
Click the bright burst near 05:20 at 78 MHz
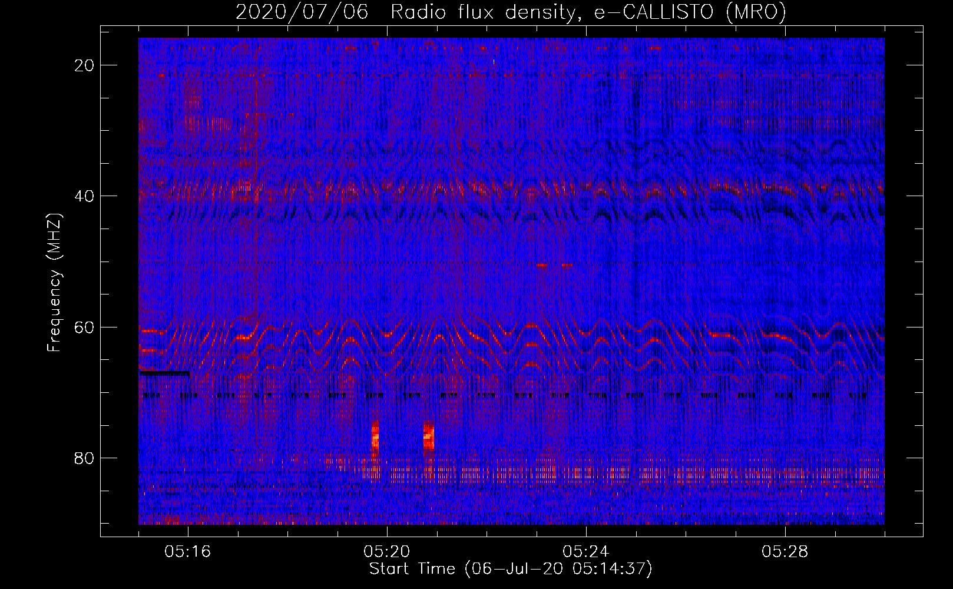[x=375, y=439]
